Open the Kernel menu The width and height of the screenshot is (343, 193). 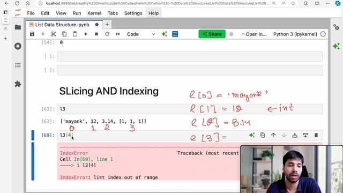coord(94,13)
